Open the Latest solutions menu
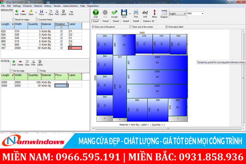Image resolution: width=246 pixels, height=164 pixels. pyautogui.click(x=70, y=6)
